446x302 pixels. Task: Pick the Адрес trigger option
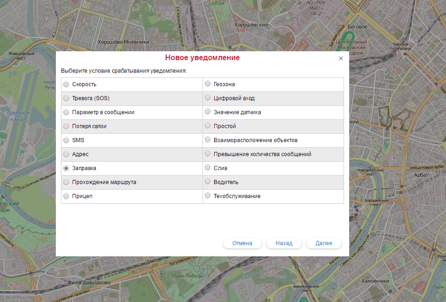click(66, 154)
